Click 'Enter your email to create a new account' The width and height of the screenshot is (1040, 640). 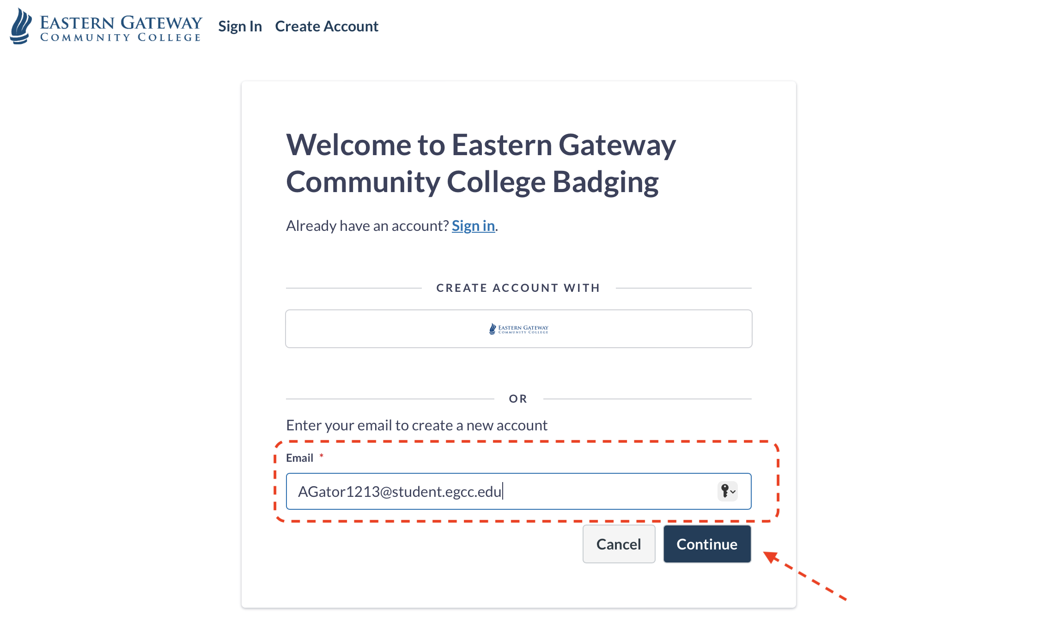pyautogui.click(x=416, y=425)
